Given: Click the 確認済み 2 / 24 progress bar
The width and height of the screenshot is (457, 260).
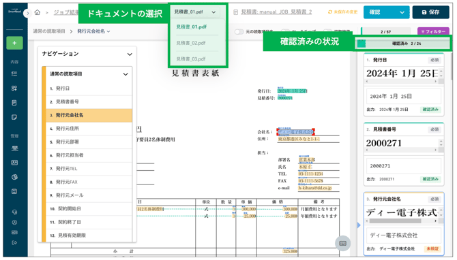Looking at the screenshot, I should pos(403,44).
